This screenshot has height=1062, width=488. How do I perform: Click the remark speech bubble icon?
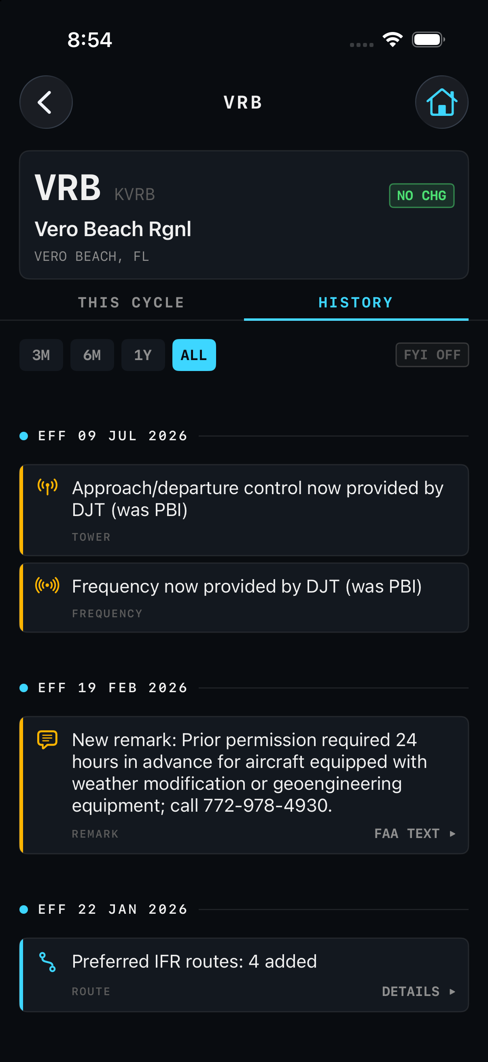pos(47,740)
